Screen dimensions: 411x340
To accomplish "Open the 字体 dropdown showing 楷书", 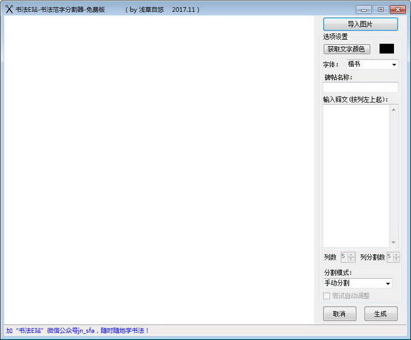I will (x=372, y=65).
